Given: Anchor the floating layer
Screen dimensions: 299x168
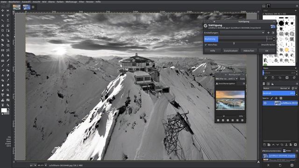Looking at the screenshot, I should click(286, 145).
